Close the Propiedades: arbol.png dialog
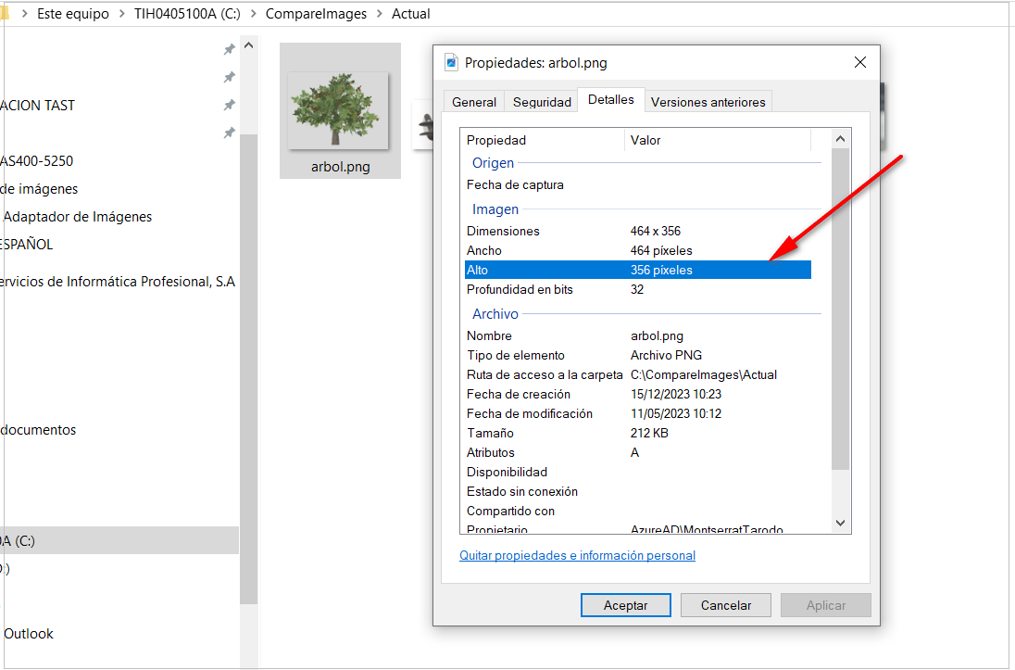This screenshot has width=1015, height=670. click(859, 63)
